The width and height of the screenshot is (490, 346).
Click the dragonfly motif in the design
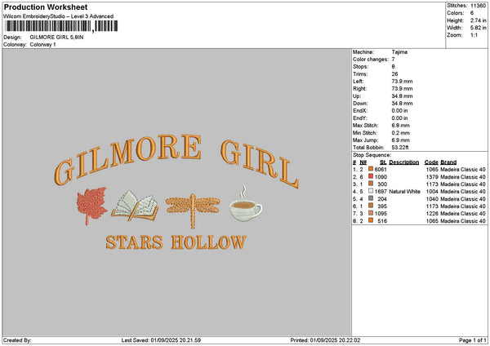pos(193,211)
